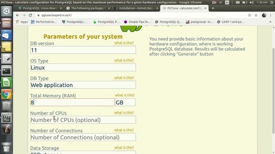This screenshot has width=275, height=154.
Task: Open the Apps bookmarks shortcut
Action: [x=22, y=22]
